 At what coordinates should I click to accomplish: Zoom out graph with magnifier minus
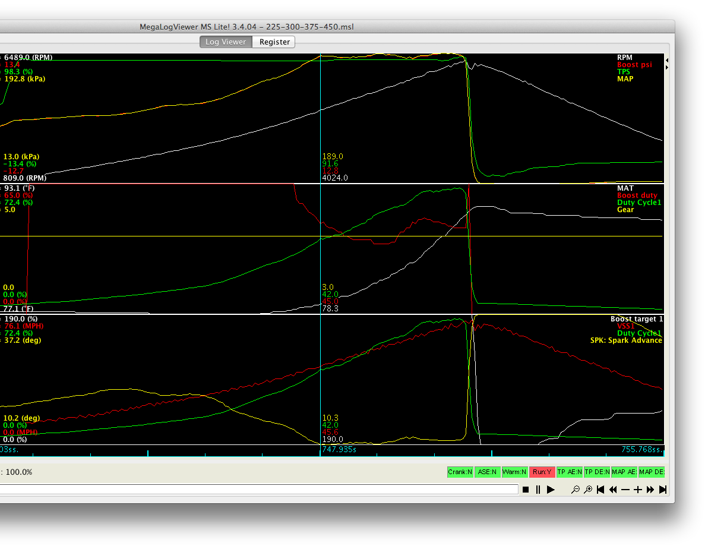[575, 490]
